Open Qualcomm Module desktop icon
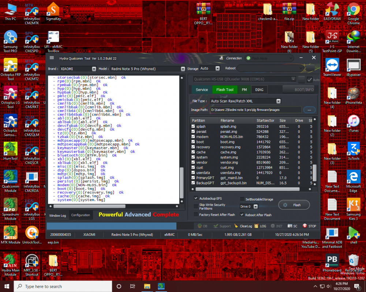Image resolution: width=366 pixels, height=292 pixels. pyautogui.click(x=10, y=181)
